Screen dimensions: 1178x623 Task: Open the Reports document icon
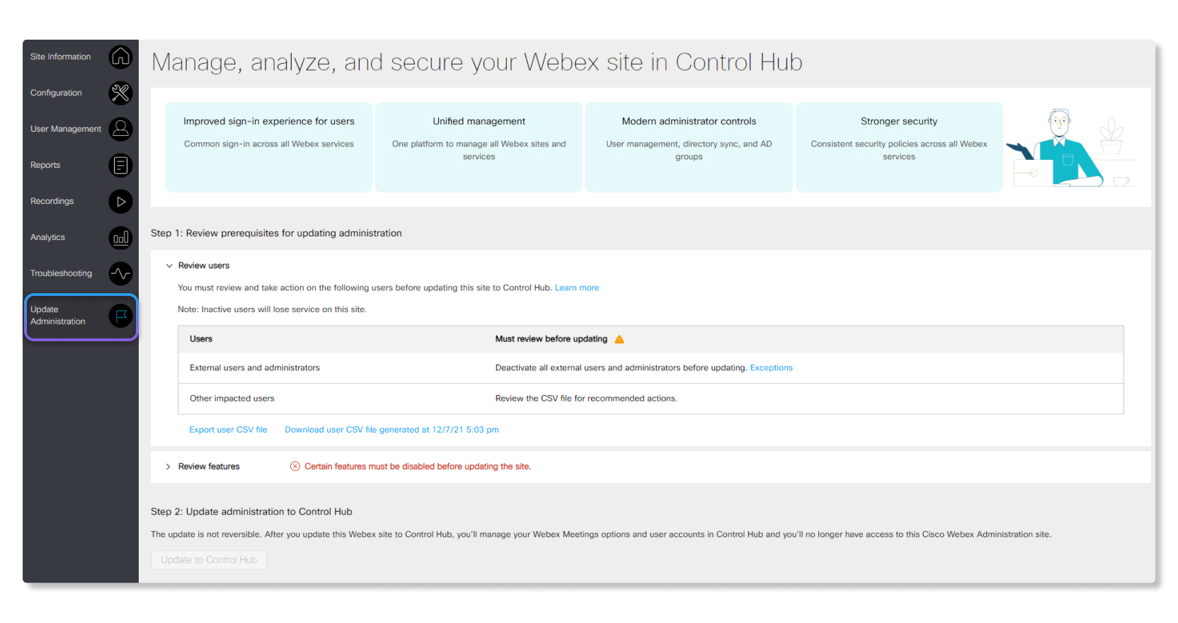point(120,165)
